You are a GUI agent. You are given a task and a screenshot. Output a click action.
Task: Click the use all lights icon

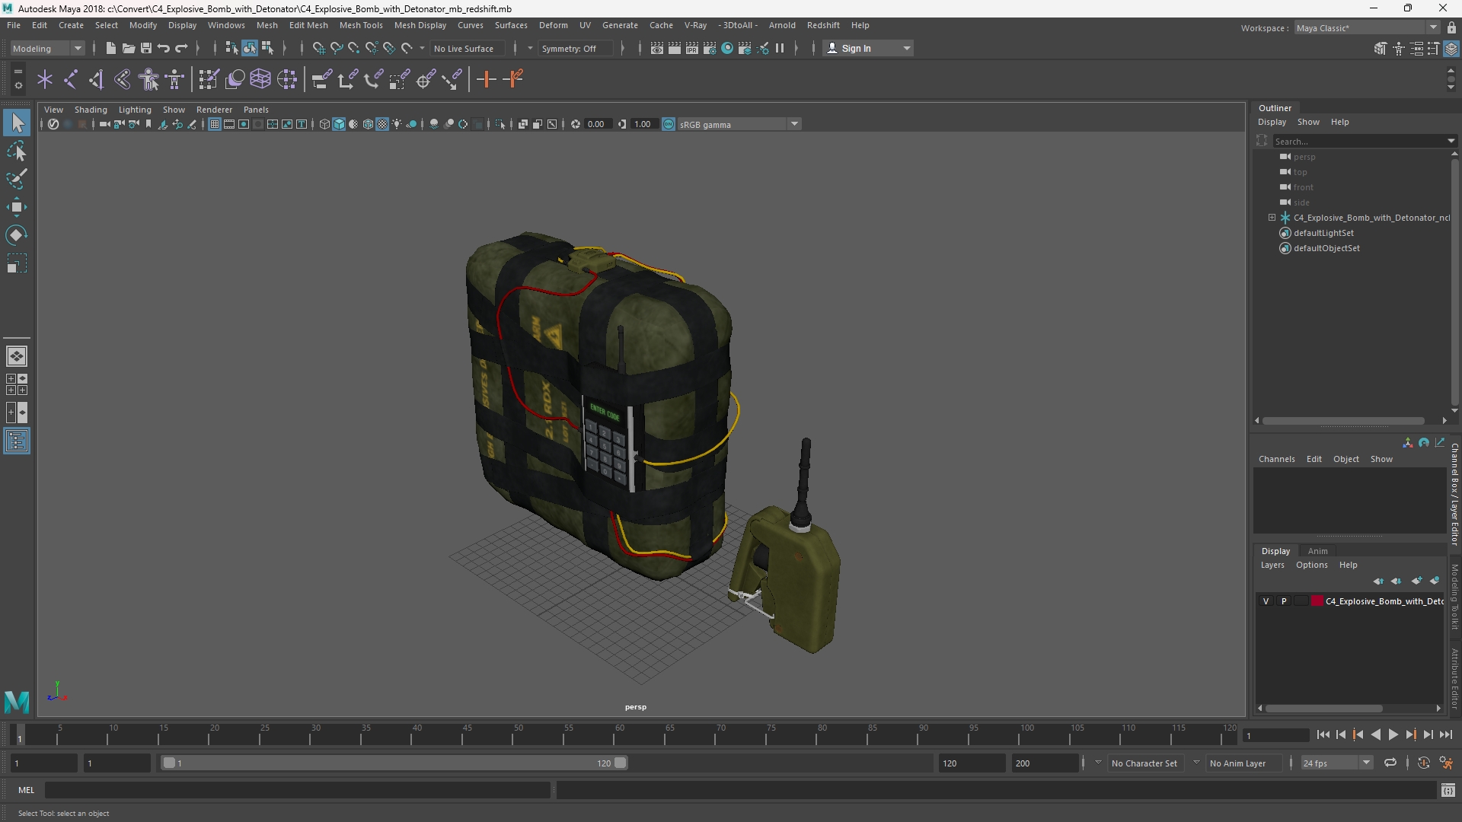coord(397,124)
